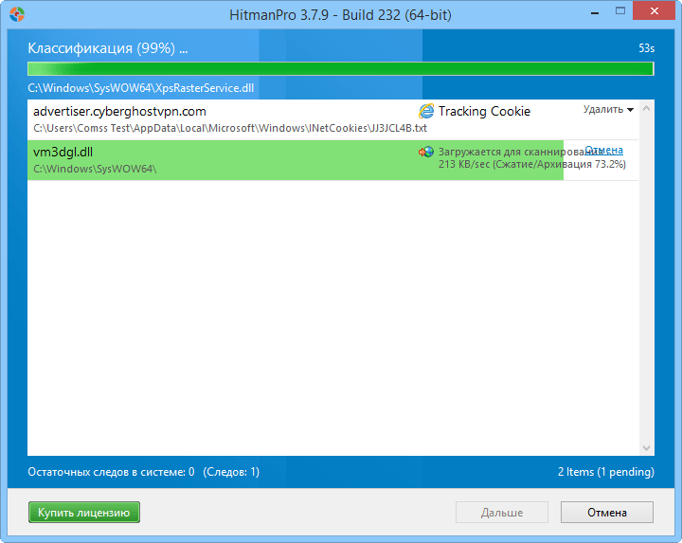Click the 213 KB/sec upload speed text
The height and width of the screenshot is (543, 682).
[x=532, y=165]
